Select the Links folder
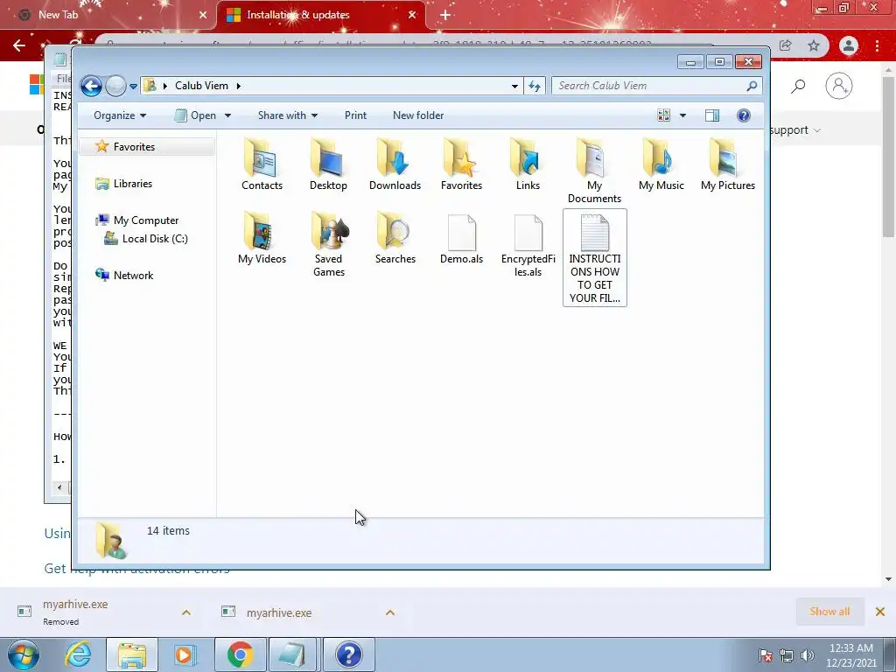 (x=528, y=164)
